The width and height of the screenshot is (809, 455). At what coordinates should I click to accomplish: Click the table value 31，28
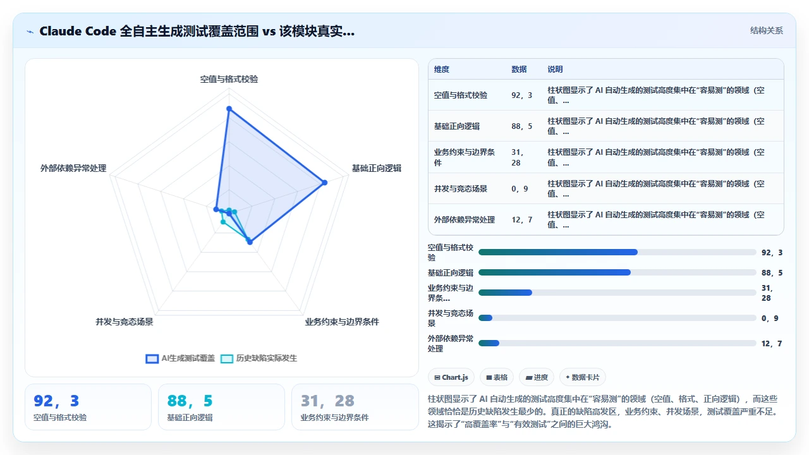[x=518, y=157]
